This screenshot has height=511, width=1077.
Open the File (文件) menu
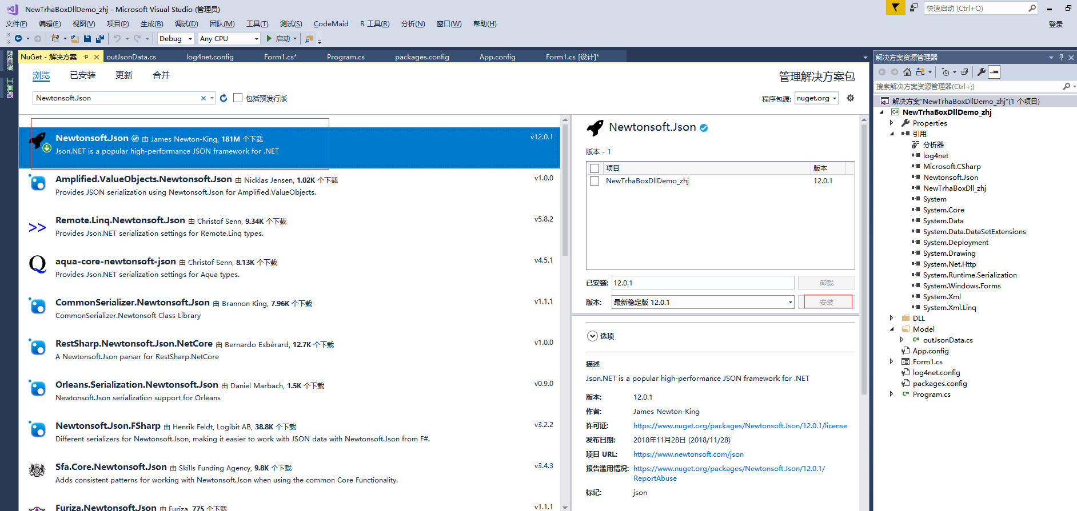pos(17,24)
